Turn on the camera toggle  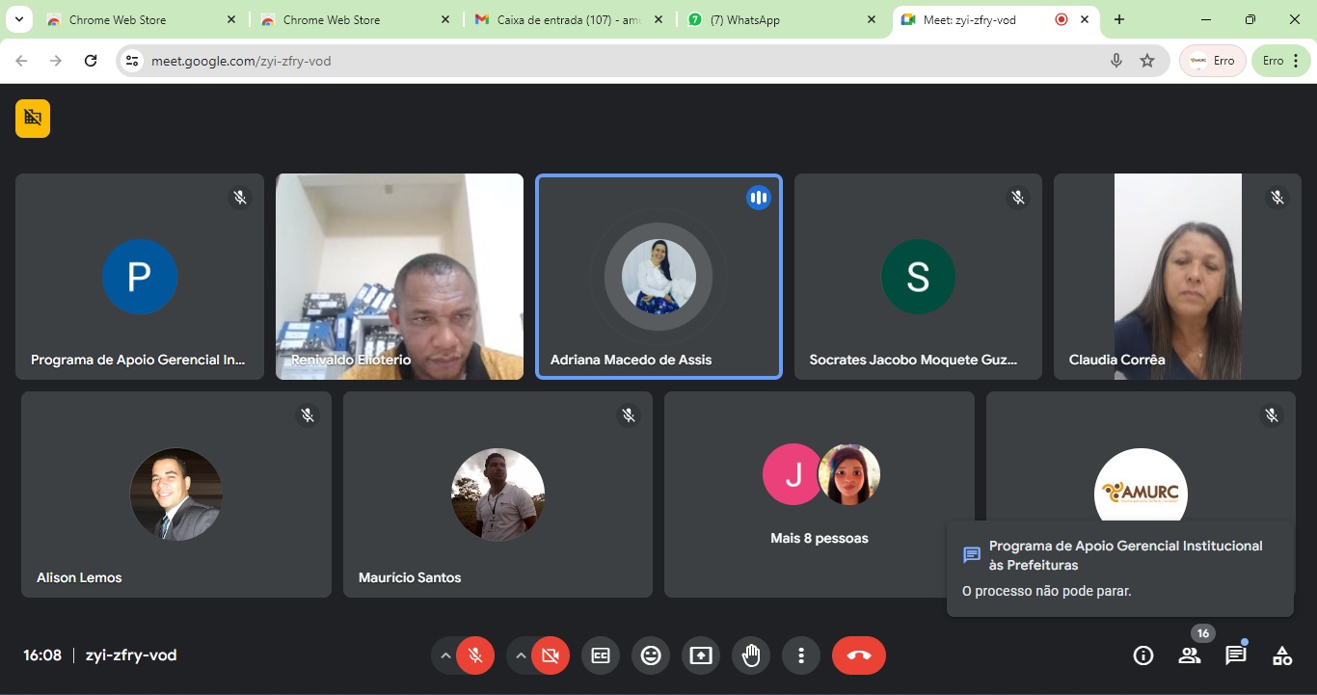click(x=551, y=655)
